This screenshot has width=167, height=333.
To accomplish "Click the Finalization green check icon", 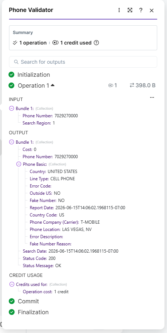I will point(12,312).
